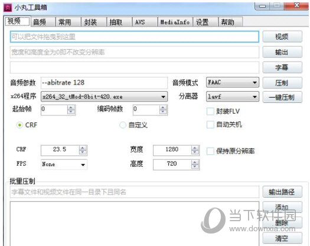The image size is (310, 246).
Task: Click the 小丸工具箱 app icon in title bar
Action: (x=8, y=8)
